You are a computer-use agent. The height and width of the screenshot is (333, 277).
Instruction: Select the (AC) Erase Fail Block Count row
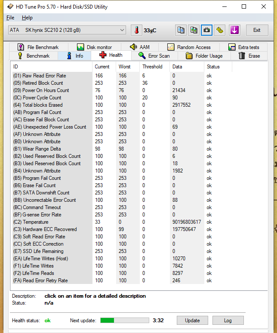pyautogui.click(x=122, y=120)
